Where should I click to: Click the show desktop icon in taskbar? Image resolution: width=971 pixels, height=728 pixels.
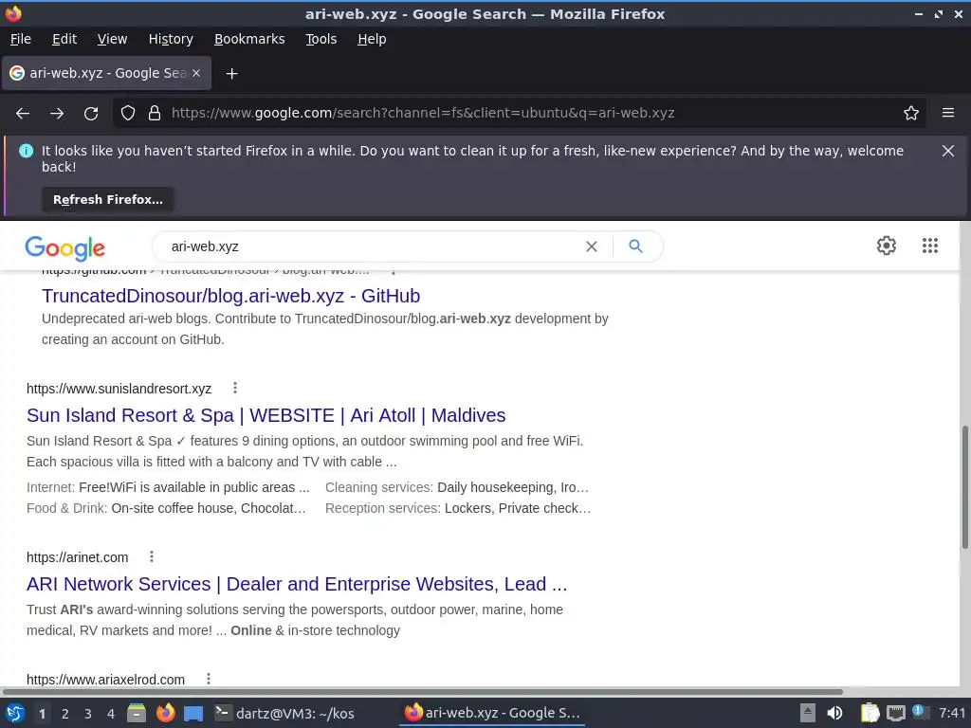coord(193,714)
